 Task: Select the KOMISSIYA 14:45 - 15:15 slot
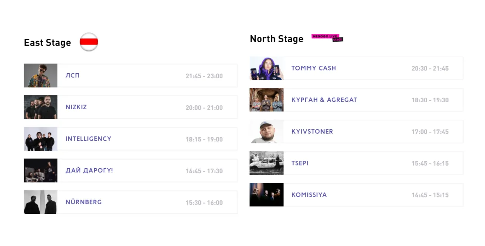tap(430, 195)
